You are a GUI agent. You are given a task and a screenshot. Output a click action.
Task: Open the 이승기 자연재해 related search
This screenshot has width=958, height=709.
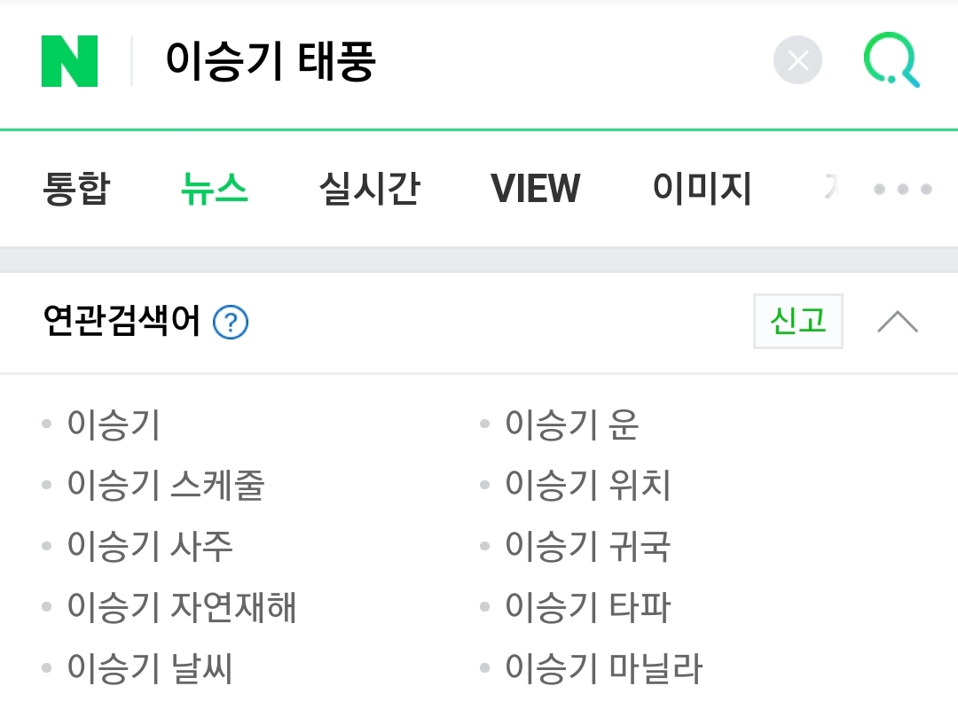point(182,607)
